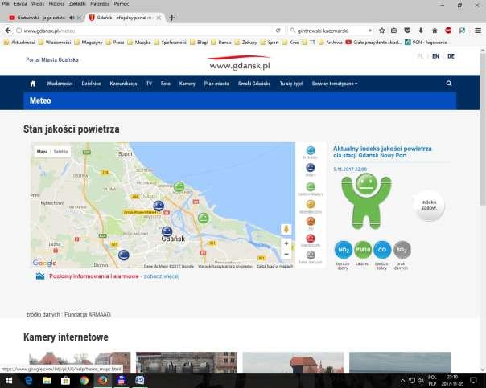Open the first webcam thumbnail
Viewport: 486px width, 388px height.
[x=80, y=362]
